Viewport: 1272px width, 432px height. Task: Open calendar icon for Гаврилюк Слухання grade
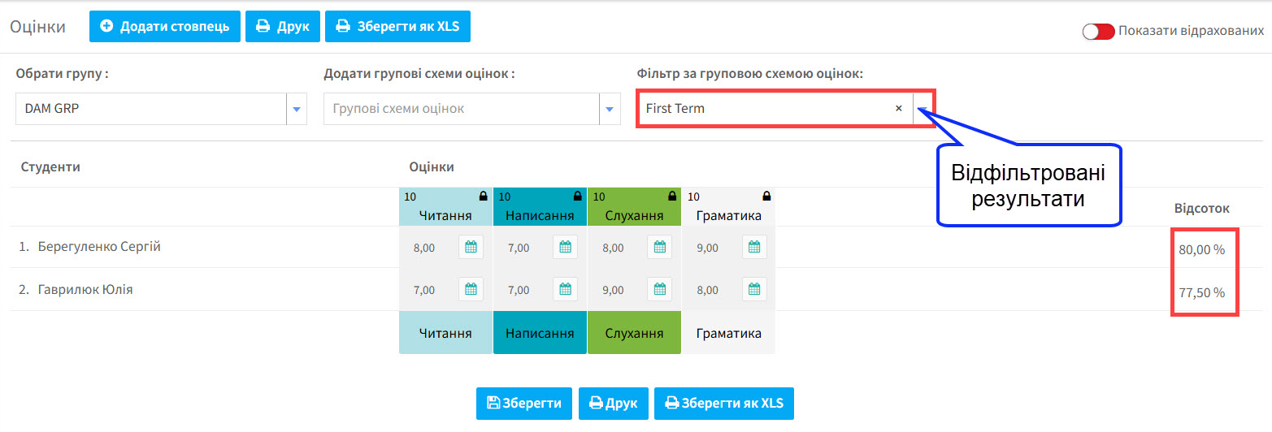(x=659, y=289)
